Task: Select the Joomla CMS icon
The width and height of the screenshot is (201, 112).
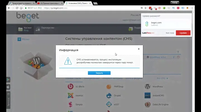Action: pos(70,96)
